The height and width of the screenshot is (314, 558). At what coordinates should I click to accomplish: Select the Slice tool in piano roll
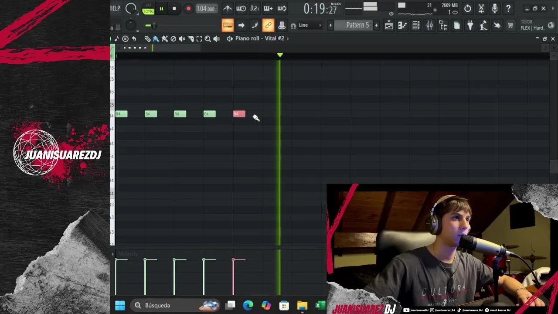191,38
